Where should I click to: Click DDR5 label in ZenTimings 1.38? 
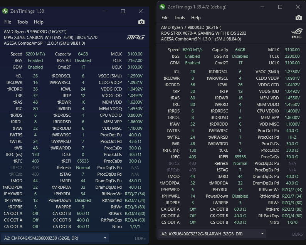tap(140, 238)
